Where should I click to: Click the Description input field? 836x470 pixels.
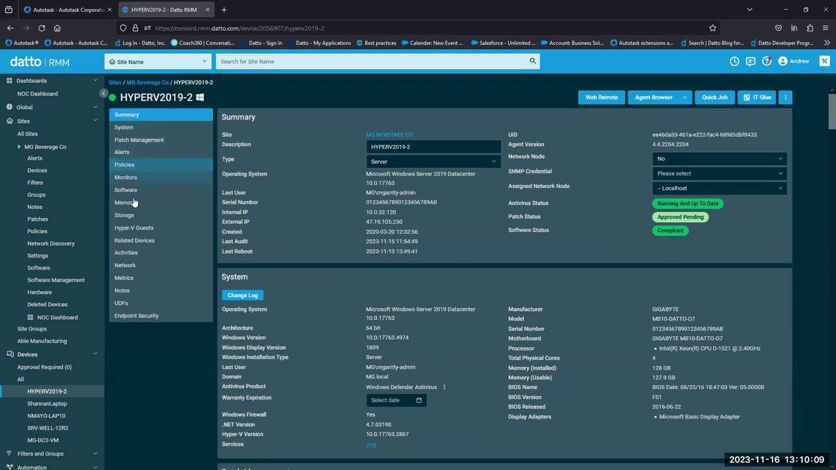(434, 147)
